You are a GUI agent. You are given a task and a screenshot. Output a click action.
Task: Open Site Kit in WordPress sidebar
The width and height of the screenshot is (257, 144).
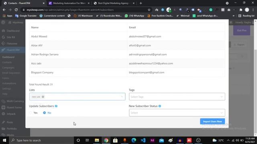tap(11, 37)
